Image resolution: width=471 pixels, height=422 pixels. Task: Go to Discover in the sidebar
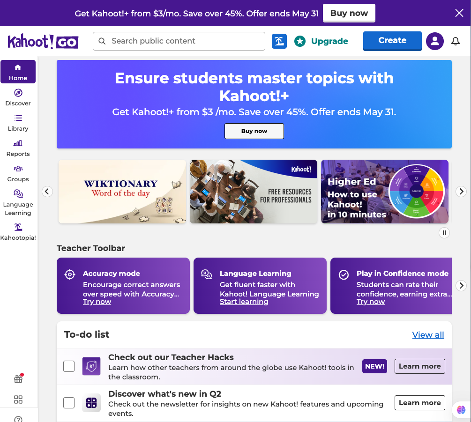(x=18, y=97)
